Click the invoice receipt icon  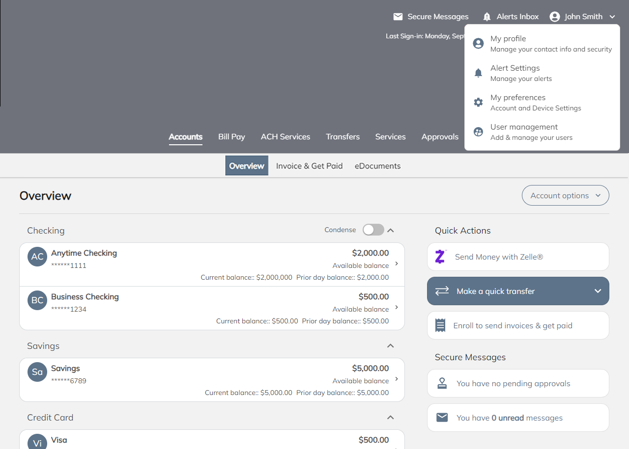click(440, 325)
